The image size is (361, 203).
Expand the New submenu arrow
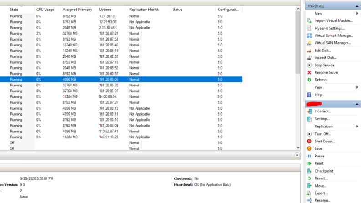(357, 14)
